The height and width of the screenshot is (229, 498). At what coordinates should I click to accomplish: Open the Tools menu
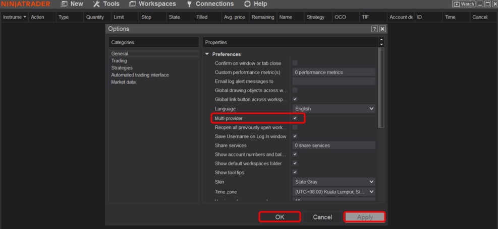click(x=106, y=4)
